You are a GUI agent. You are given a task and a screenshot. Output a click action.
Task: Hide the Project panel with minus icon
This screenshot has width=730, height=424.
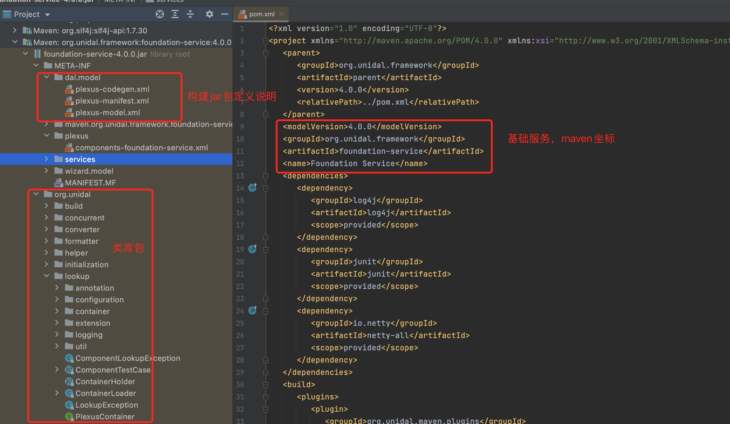click(x=225, y=14)
